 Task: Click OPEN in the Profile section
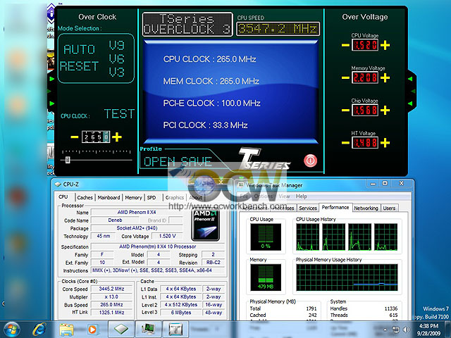pyautogui.click(x=159, y=162)
